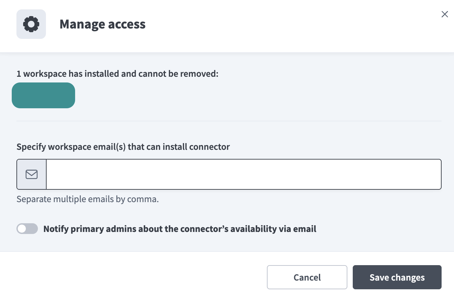
Task: Cancel the access changes
Action: pyautogui.click(x=307, y=277)
